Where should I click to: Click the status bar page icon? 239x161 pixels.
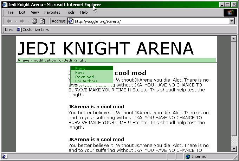pyautogui.click(x=5, y=156)
